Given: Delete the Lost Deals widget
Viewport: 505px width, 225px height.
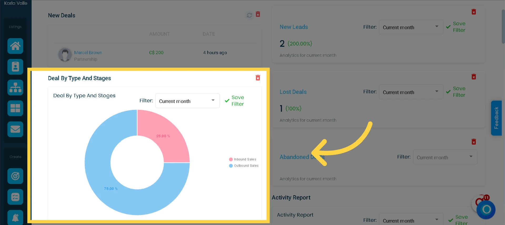Looking at the screenshot, I should pos(474,77).
